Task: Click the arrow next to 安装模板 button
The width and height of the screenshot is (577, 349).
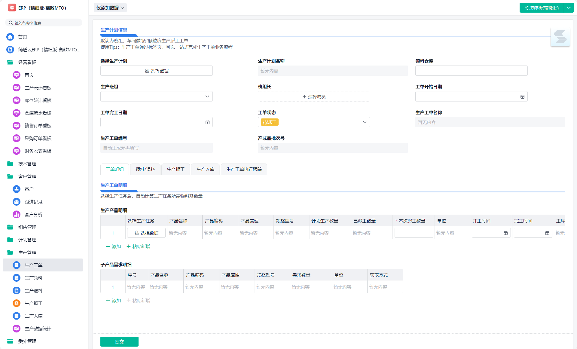Action: pos(569,8)
